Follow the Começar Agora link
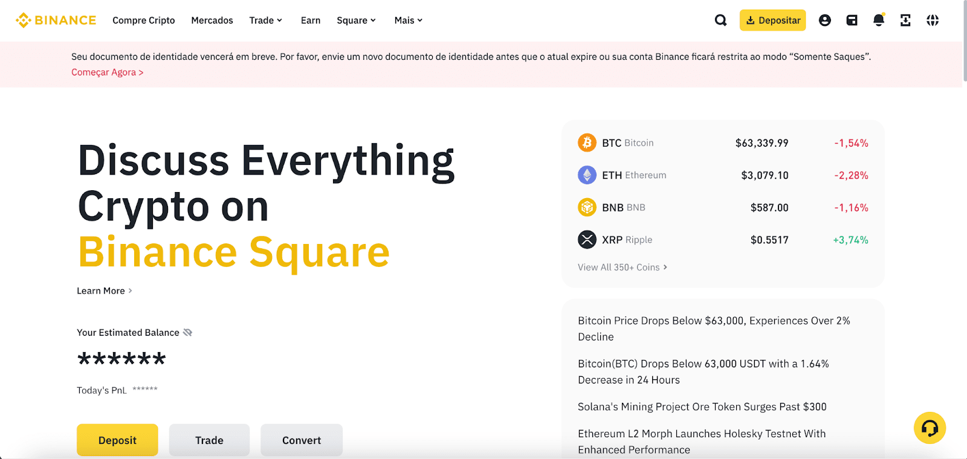The width and height of the screenshot is (967, 459). [x=108, y=72]
